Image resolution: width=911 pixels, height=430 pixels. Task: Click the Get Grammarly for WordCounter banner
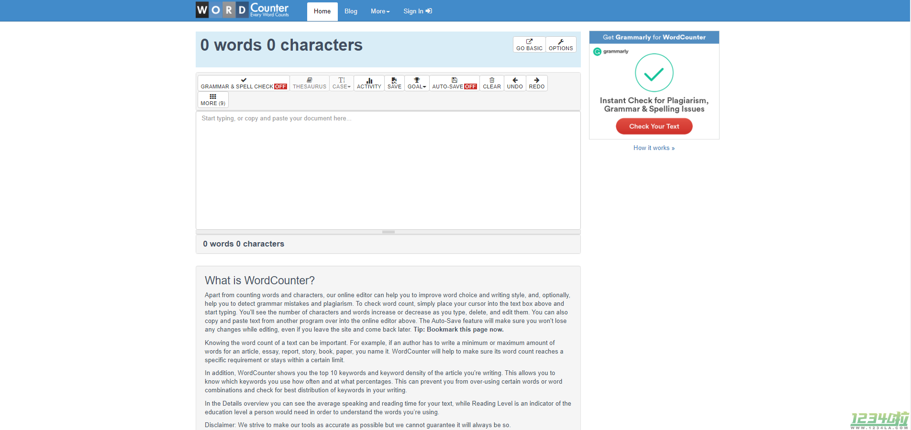click(x=654, y=37)
